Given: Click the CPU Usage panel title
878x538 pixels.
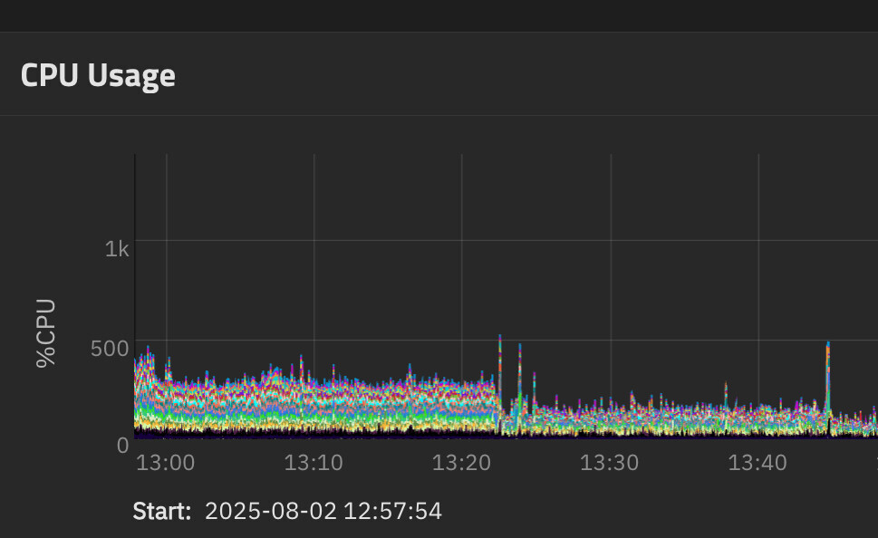Looking at the screenshot, I should click(x=98, y=75).
